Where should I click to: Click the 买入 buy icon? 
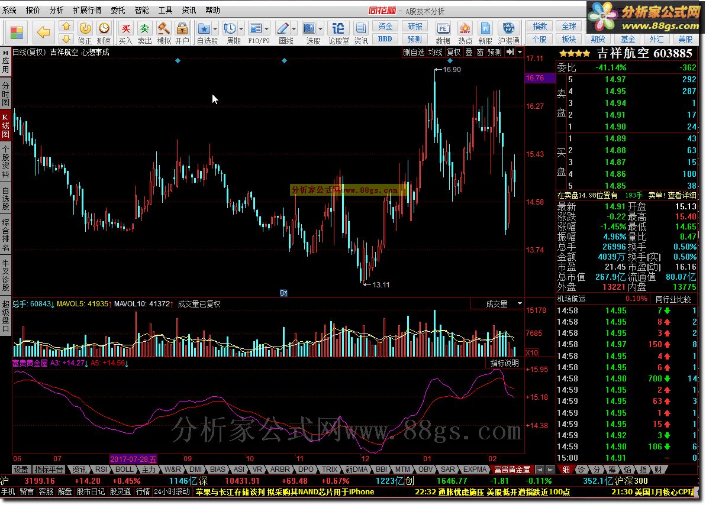click(125, 33)
